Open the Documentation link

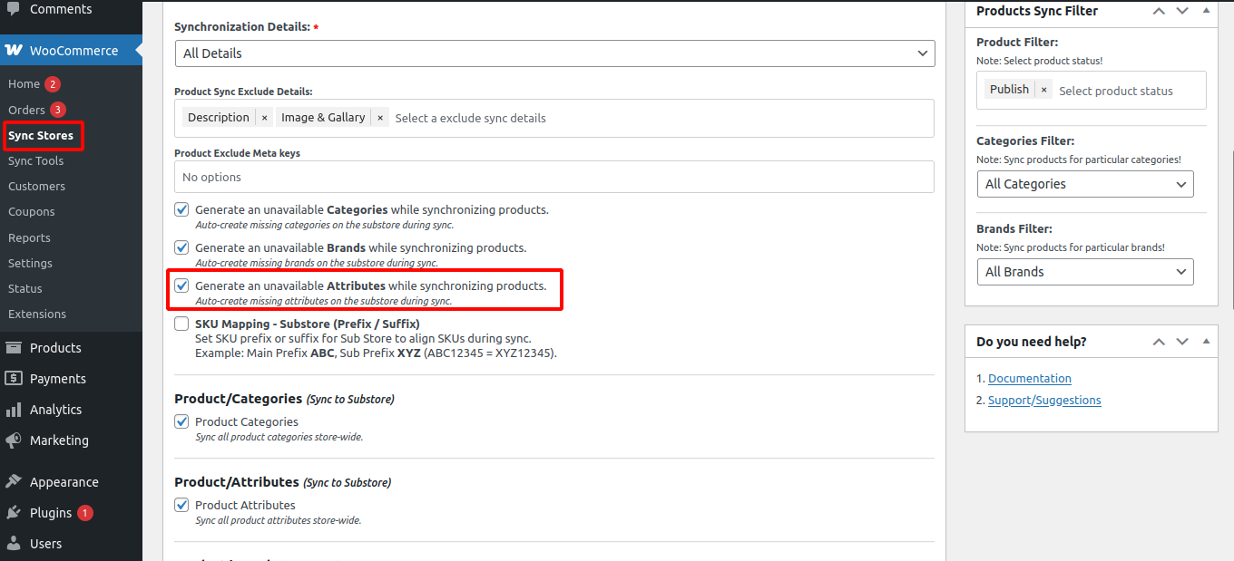tap(1029, 379)
